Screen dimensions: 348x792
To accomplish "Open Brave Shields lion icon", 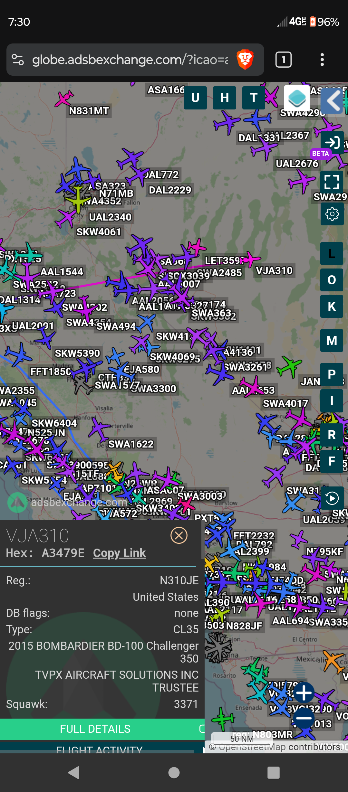I will pyautogui.click(x=245, y=60).
